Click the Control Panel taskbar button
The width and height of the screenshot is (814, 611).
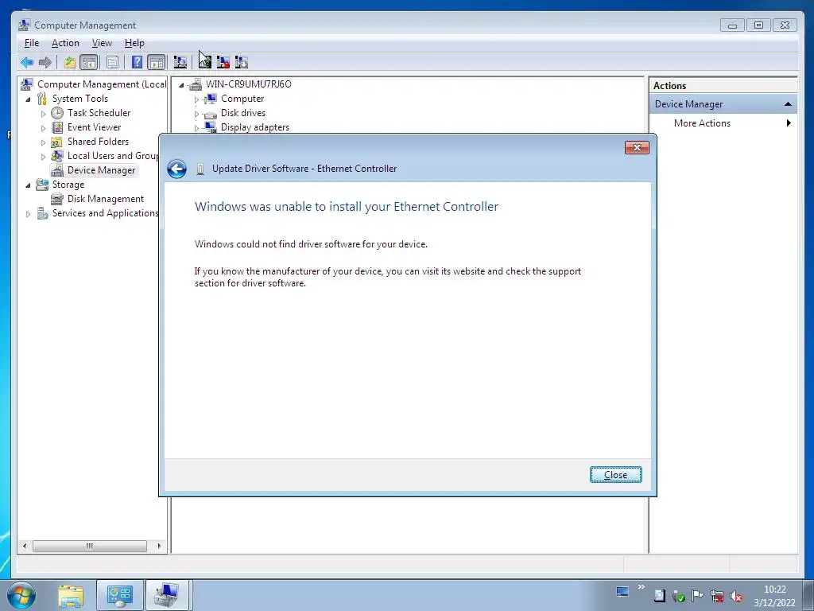pos(119,595)
